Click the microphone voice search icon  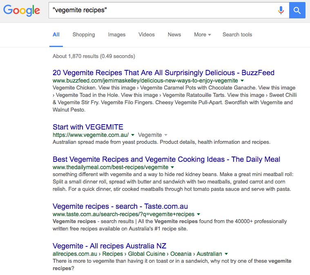pyautogui.click(x=281, y=10)
